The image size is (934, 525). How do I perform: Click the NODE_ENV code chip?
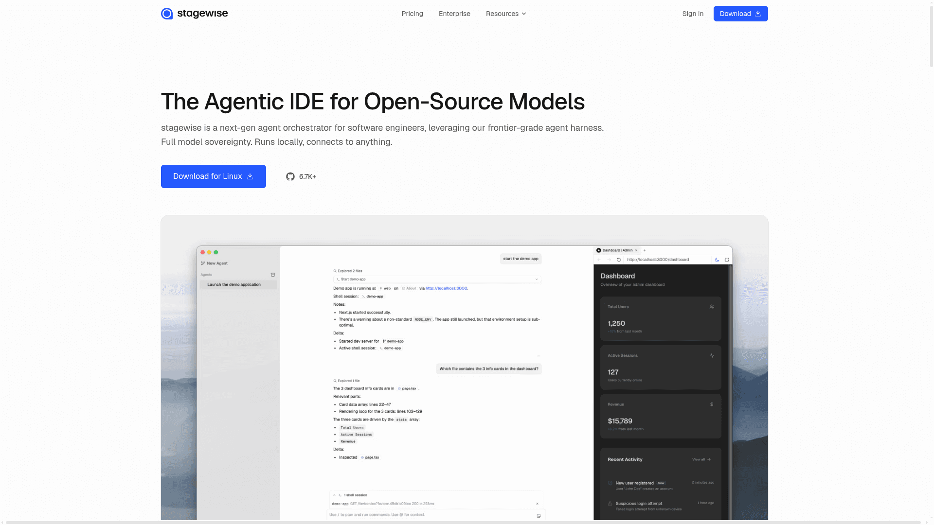pos(423,320)
